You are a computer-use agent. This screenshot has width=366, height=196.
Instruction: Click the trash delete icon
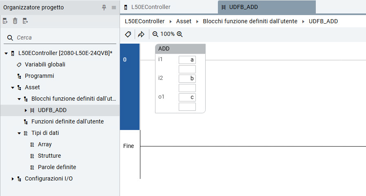tap(15, 21)
